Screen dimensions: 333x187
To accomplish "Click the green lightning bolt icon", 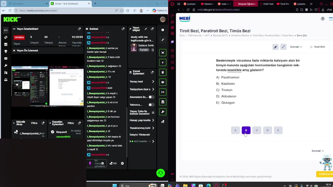I will click(x=163, y=63).
